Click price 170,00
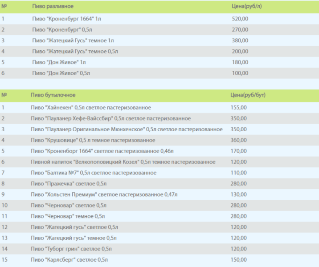Viewport: 319px width, 267px height. click(x=239, y=151)
